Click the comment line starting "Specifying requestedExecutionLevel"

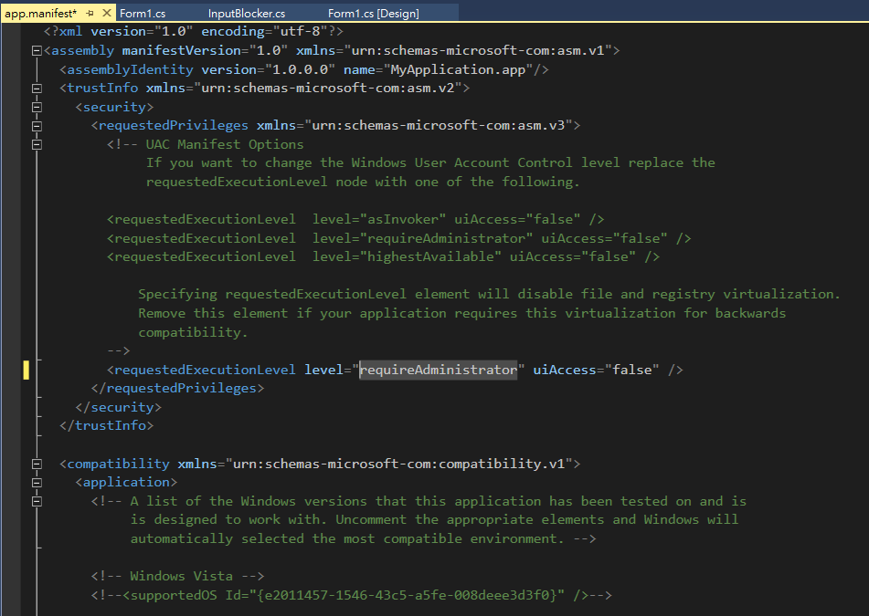[489, 294]
